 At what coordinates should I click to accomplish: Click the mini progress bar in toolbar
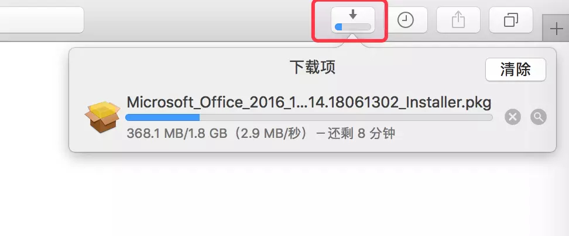click(353, 27)
